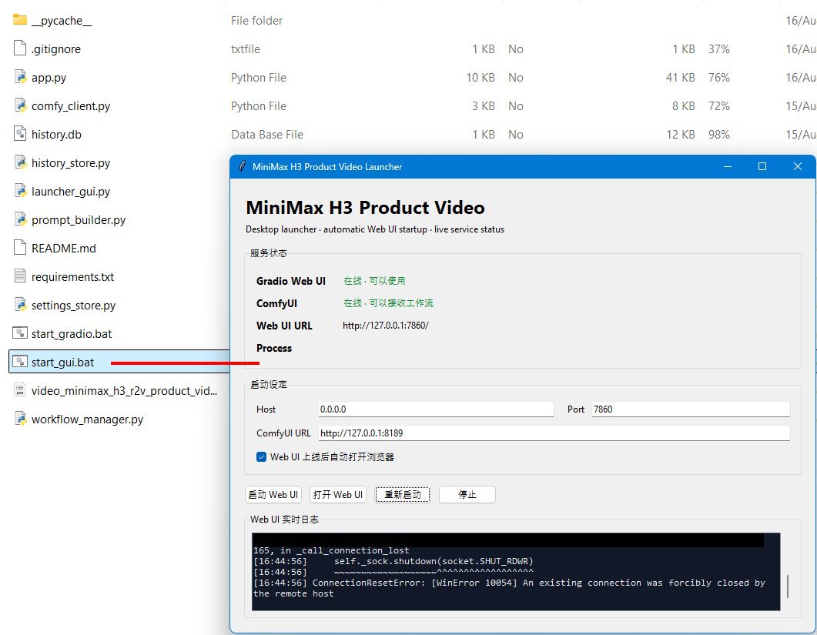Close the MiniMax launcher window
This screenshot has height=635, width=817.
[797, 167]
